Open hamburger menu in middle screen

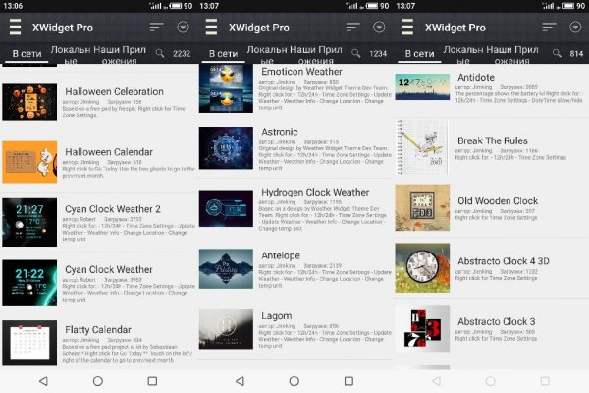[211, 28]
